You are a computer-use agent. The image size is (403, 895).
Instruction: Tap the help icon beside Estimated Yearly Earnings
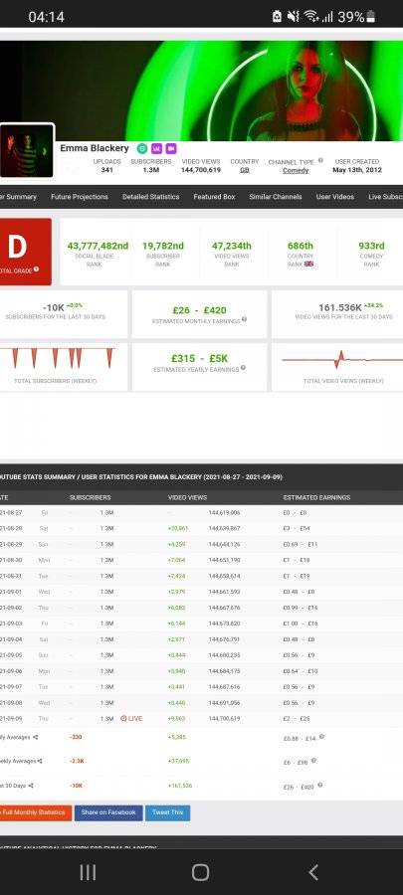click(243, 368)
